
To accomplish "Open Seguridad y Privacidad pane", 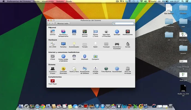I will click(106, 32).
